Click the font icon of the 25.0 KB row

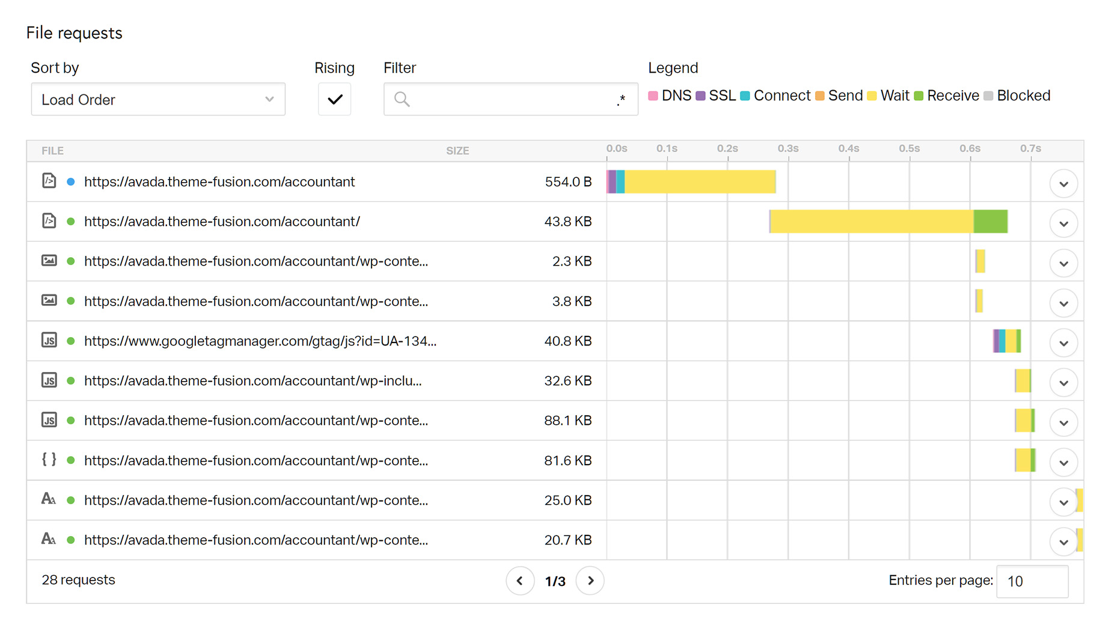pyautogui.click(x=49, y=499)
